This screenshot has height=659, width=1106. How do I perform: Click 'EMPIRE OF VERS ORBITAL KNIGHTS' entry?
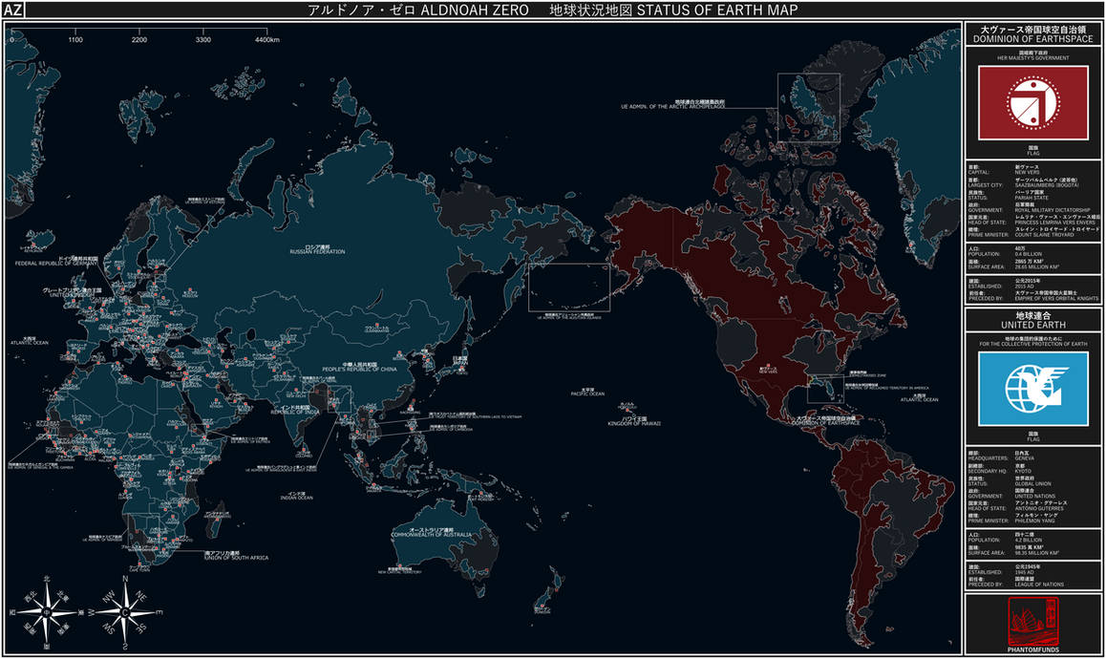1056,298
